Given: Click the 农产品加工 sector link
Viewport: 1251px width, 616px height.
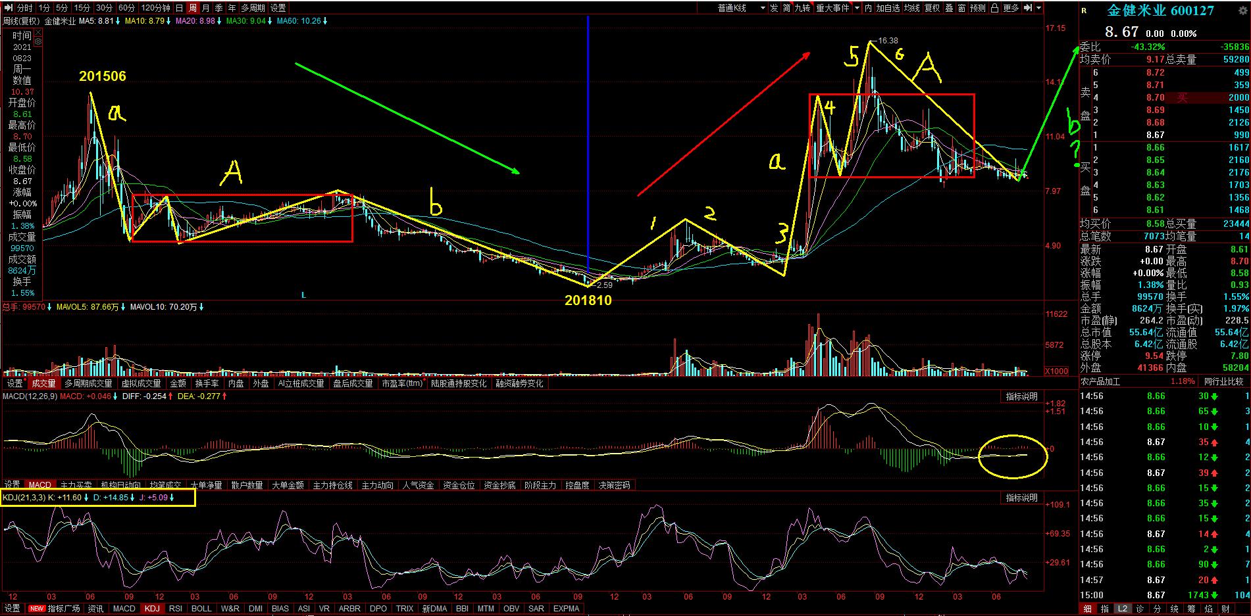Looking at the screenshot, I should [1100, 381].
